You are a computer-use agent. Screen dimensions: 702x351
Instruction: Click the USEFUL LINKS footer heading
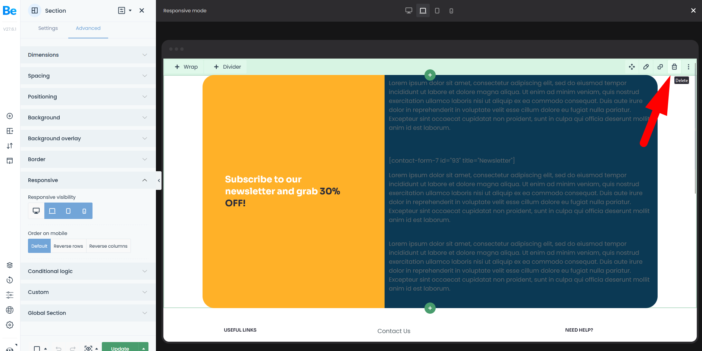240,330
